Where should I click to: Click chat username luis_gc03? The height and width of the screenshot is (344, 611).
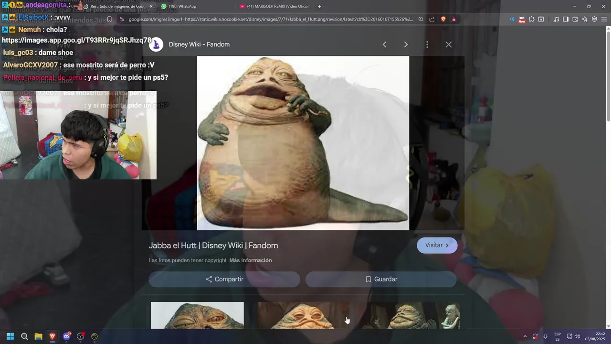(x=18, y=53)
